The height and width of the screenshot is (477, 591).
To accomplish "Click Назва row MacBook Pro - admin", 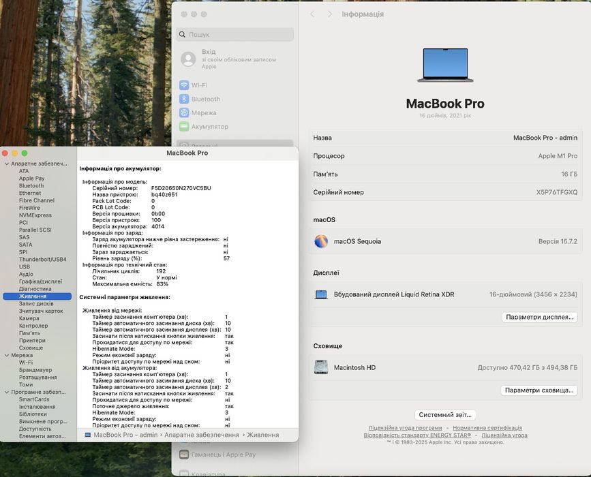I will tap(445, 138).
